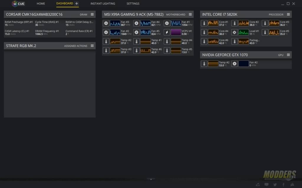Select the purple VCPU #1 voltage graph
This screenshot has height=188, width=302.
tap(176, 32)
